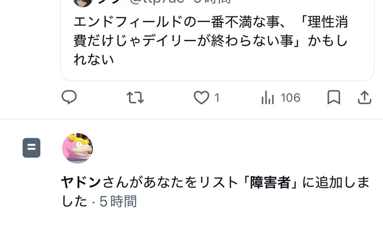Tap the share upload arrow icon

point(364,97)
